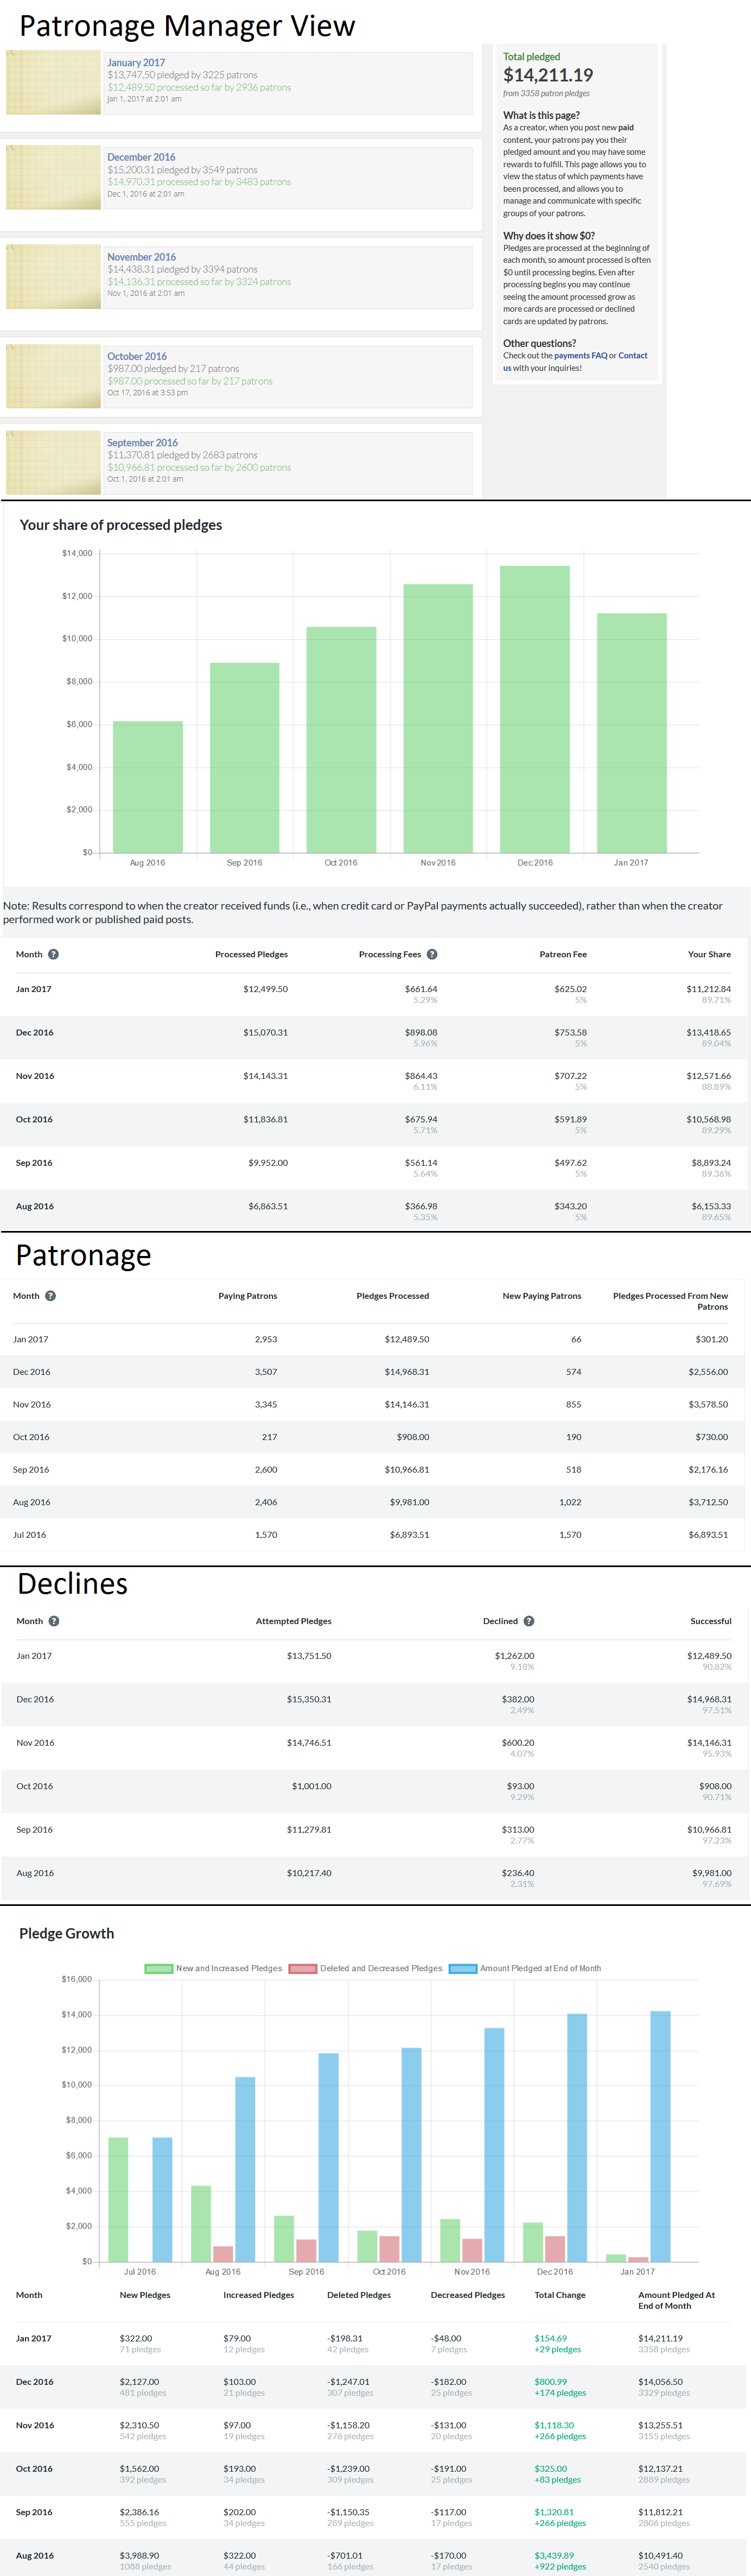
Task: Open the December 2016 pledge link
Action: (141, 157)
